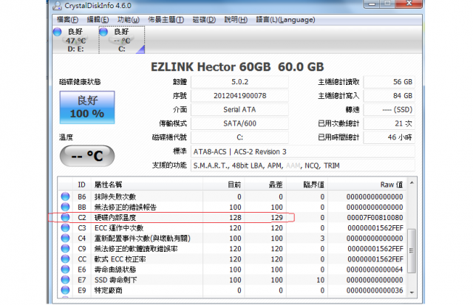
Task: Click status orb of E6 壽命曲線狀態 row
Action: click(65, 269)
